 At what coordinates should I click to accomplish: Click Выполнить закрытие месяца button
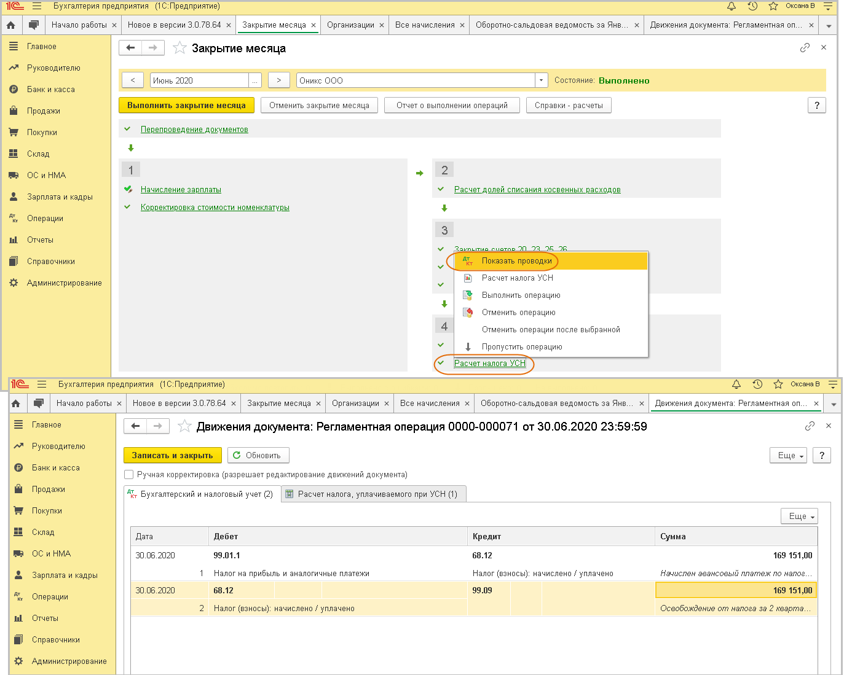[186, 105]
